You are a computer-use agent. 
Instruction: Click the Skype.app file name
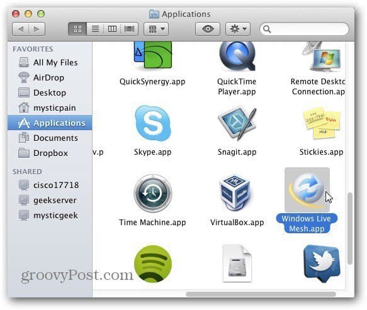coord(153,152)
